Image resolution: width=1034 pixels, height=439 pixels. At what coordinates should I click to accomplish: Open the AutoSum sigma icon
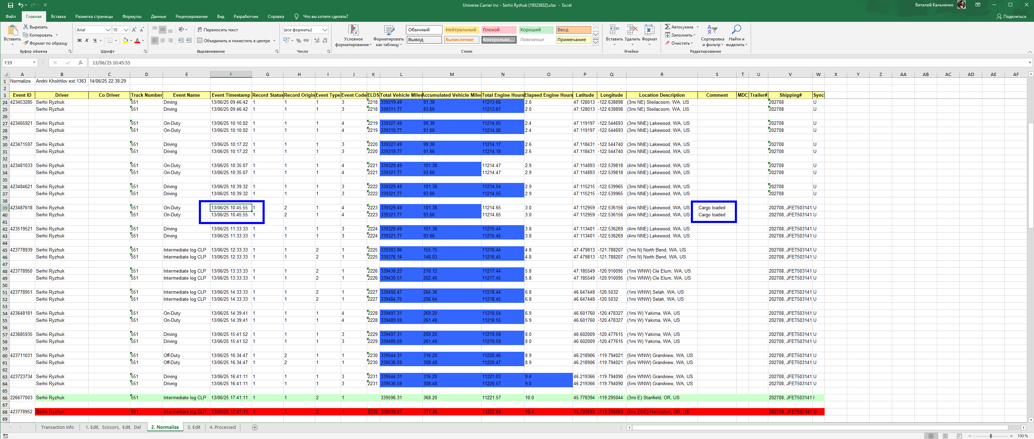667,27
